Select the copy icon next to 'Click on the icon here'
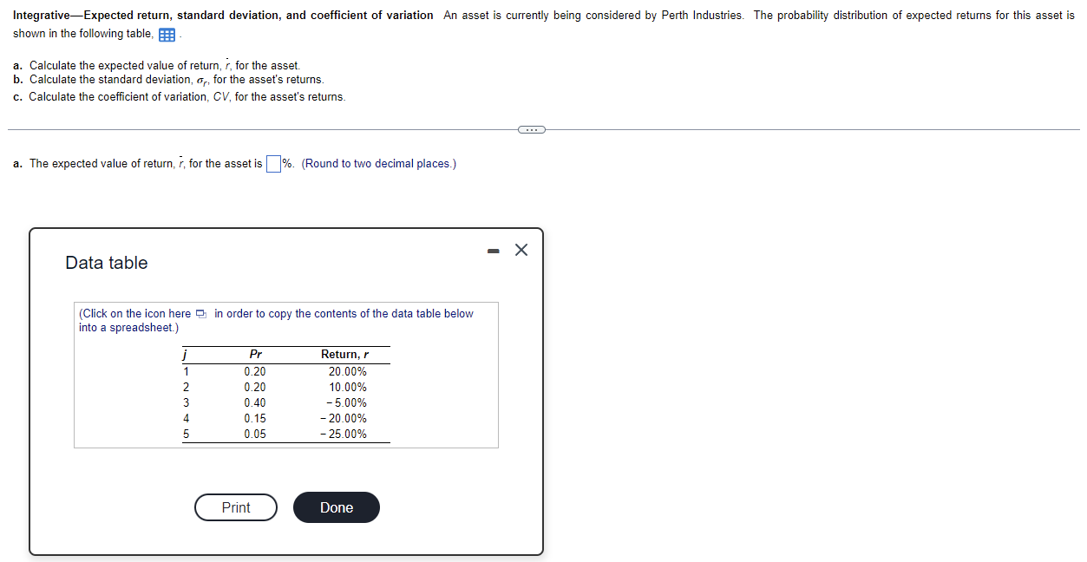This screenshot has width=1087, height=562. pos(201,313)
